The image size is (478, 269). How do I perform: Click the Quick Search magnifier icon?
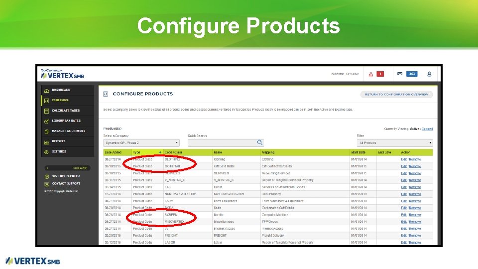(x=259, y=142)
